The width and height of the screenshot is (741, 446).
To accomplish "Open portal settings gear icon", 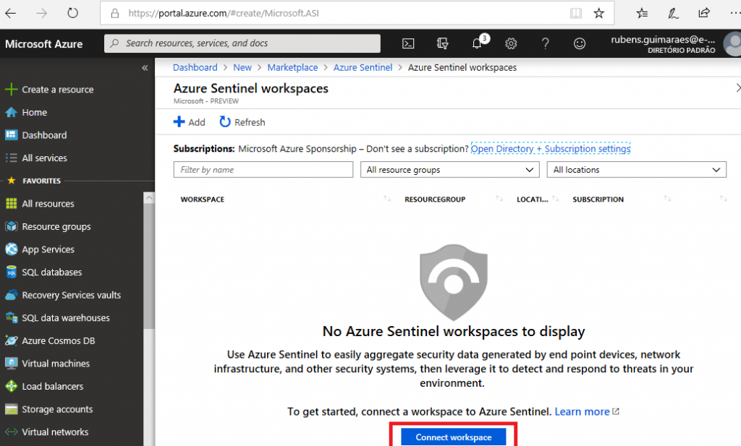I will (511, 43).
